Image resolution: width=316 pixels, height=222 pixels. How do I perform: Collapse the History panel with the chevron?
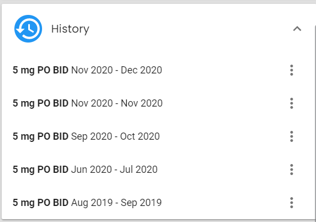pos(297,29)
